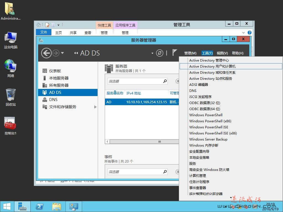Choose 高级安全 Windows 防火墙

(231, 169)
